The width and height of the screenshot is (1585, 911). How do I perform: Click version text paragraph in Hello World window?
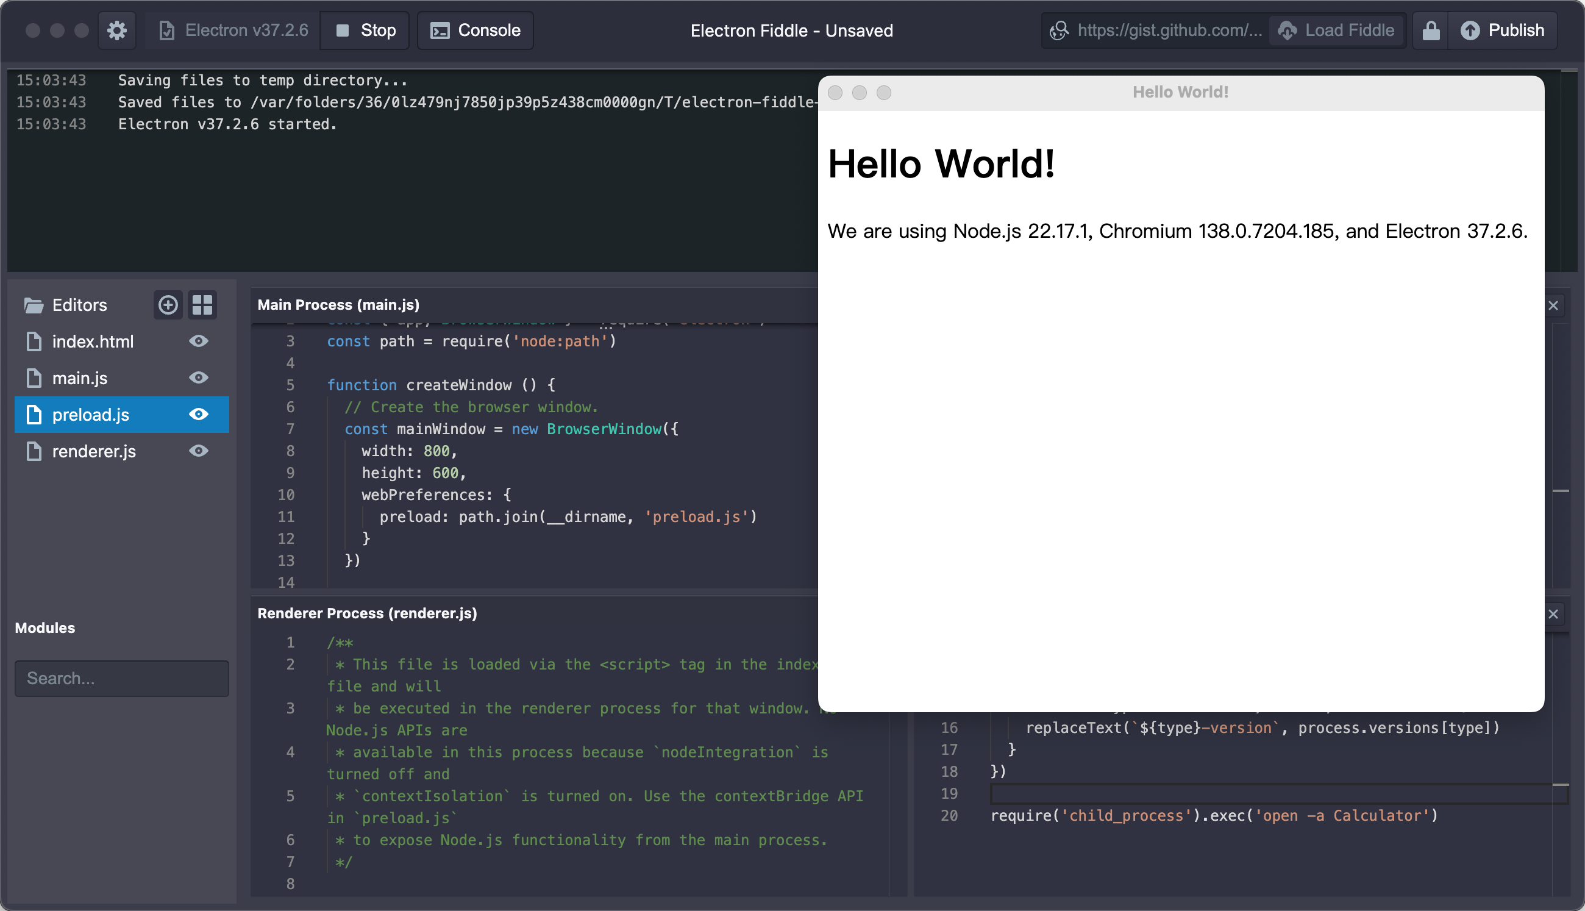tap(1177, 231)
